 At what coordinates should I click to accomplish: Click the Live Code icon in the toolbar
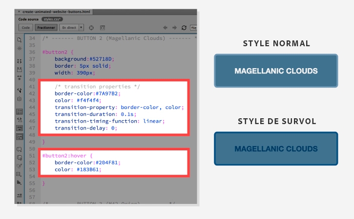click(x=103, y=28)
